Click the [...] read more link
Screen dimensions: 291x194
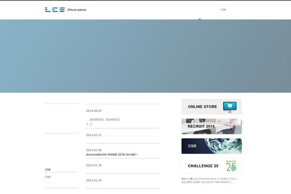89,124
